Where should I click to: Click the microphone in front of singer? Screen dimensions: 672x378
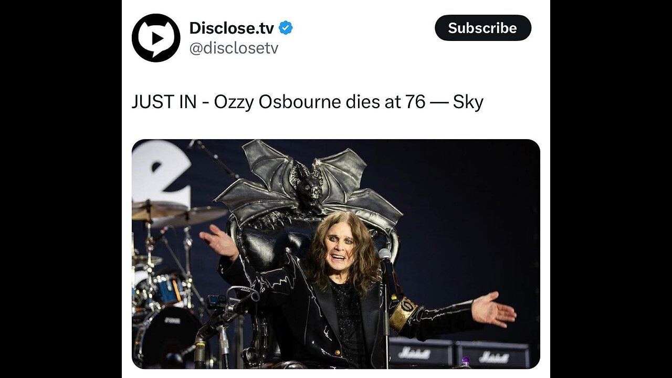pos(385,255)
